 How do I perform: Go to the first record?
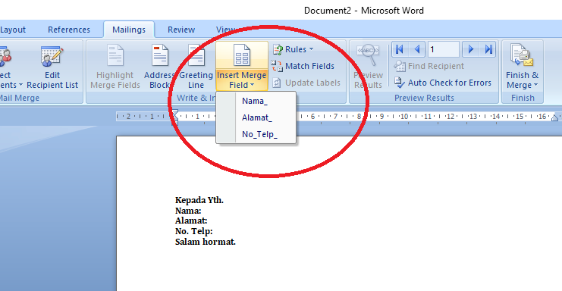click(400, 49)
